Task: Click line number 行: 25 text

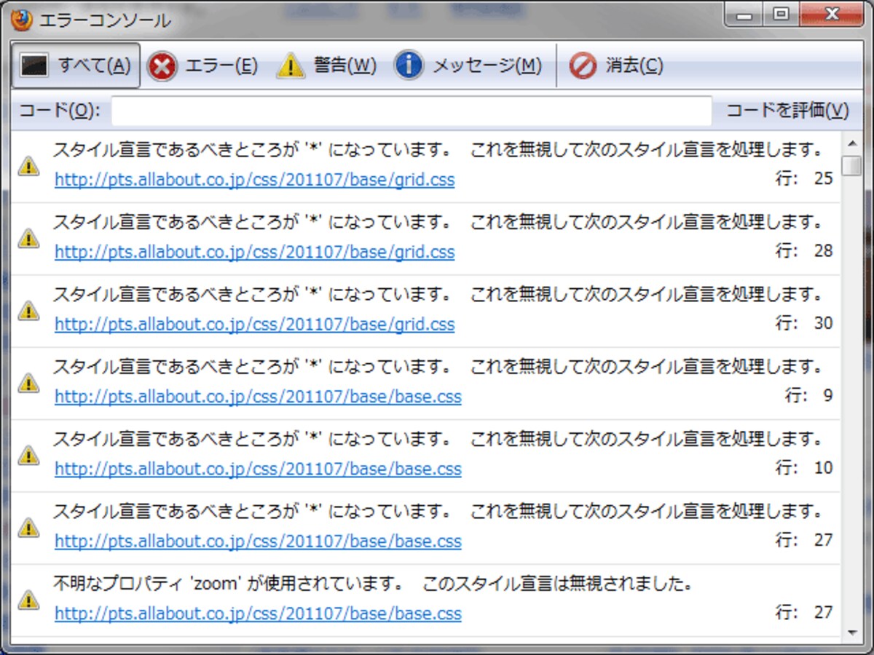Action: [804, 178]
